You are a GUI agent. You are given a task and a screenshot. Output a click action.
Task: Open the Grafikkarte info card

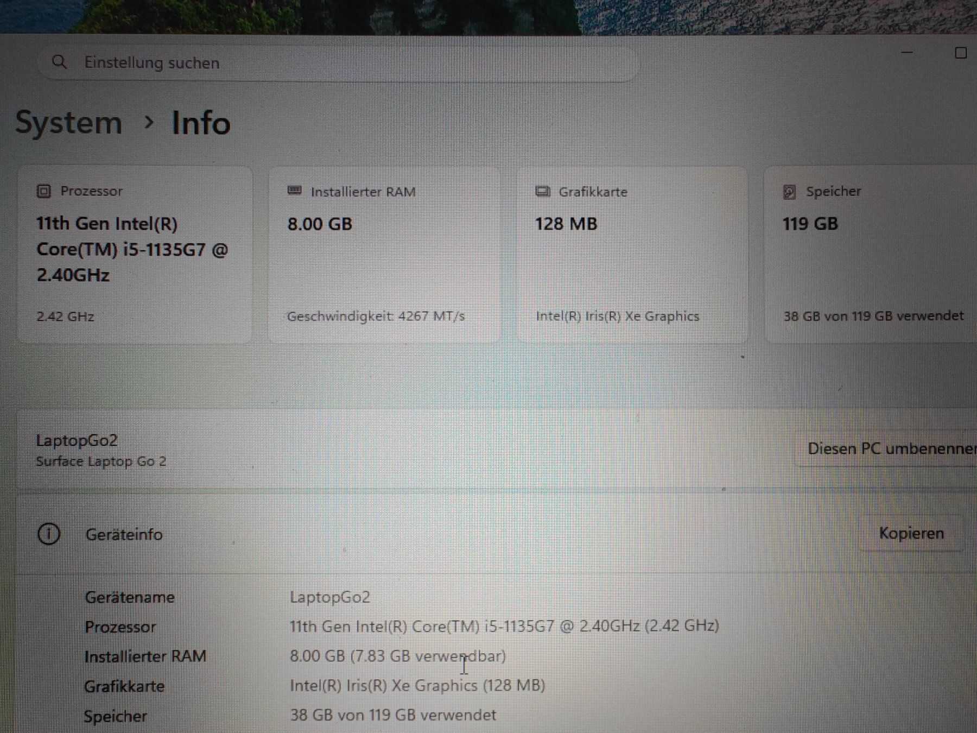coord(632,254)
